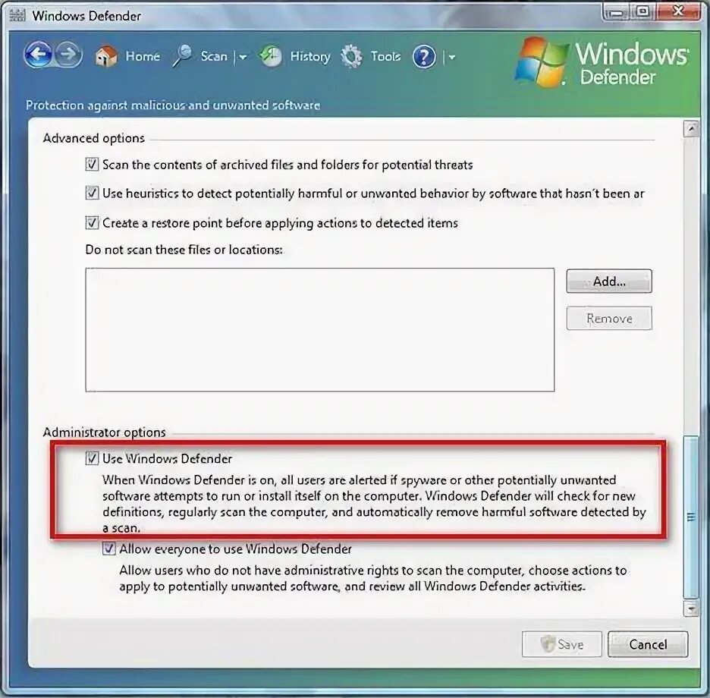Click the Windows Defender title bar icon
This screenshot has width=710, height=698.
coord(17,15)
